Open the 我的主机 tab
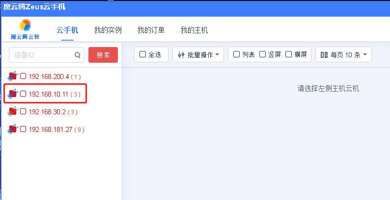The width and height of the screenshot is (390, 200). [194, 30]
